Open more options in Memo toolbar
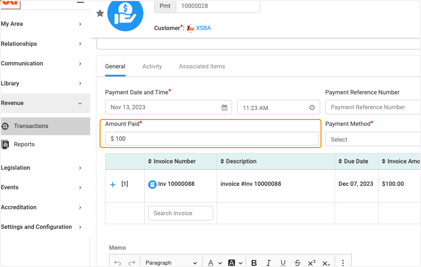The height and width of the screenshot is (267, 421). (x=343, y=263)
